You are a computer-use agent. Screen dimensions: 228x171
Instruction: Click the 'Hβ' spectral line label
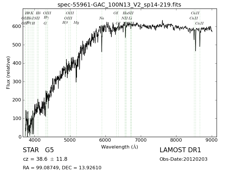65,23
